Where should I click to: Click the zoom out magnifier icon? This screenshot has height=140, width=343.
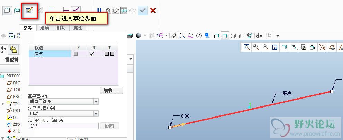[265, 47]
